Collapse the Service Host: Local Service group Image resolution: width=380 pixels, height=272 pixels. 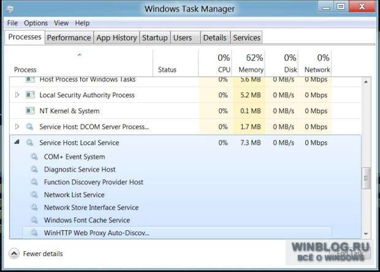pos(17,142)
